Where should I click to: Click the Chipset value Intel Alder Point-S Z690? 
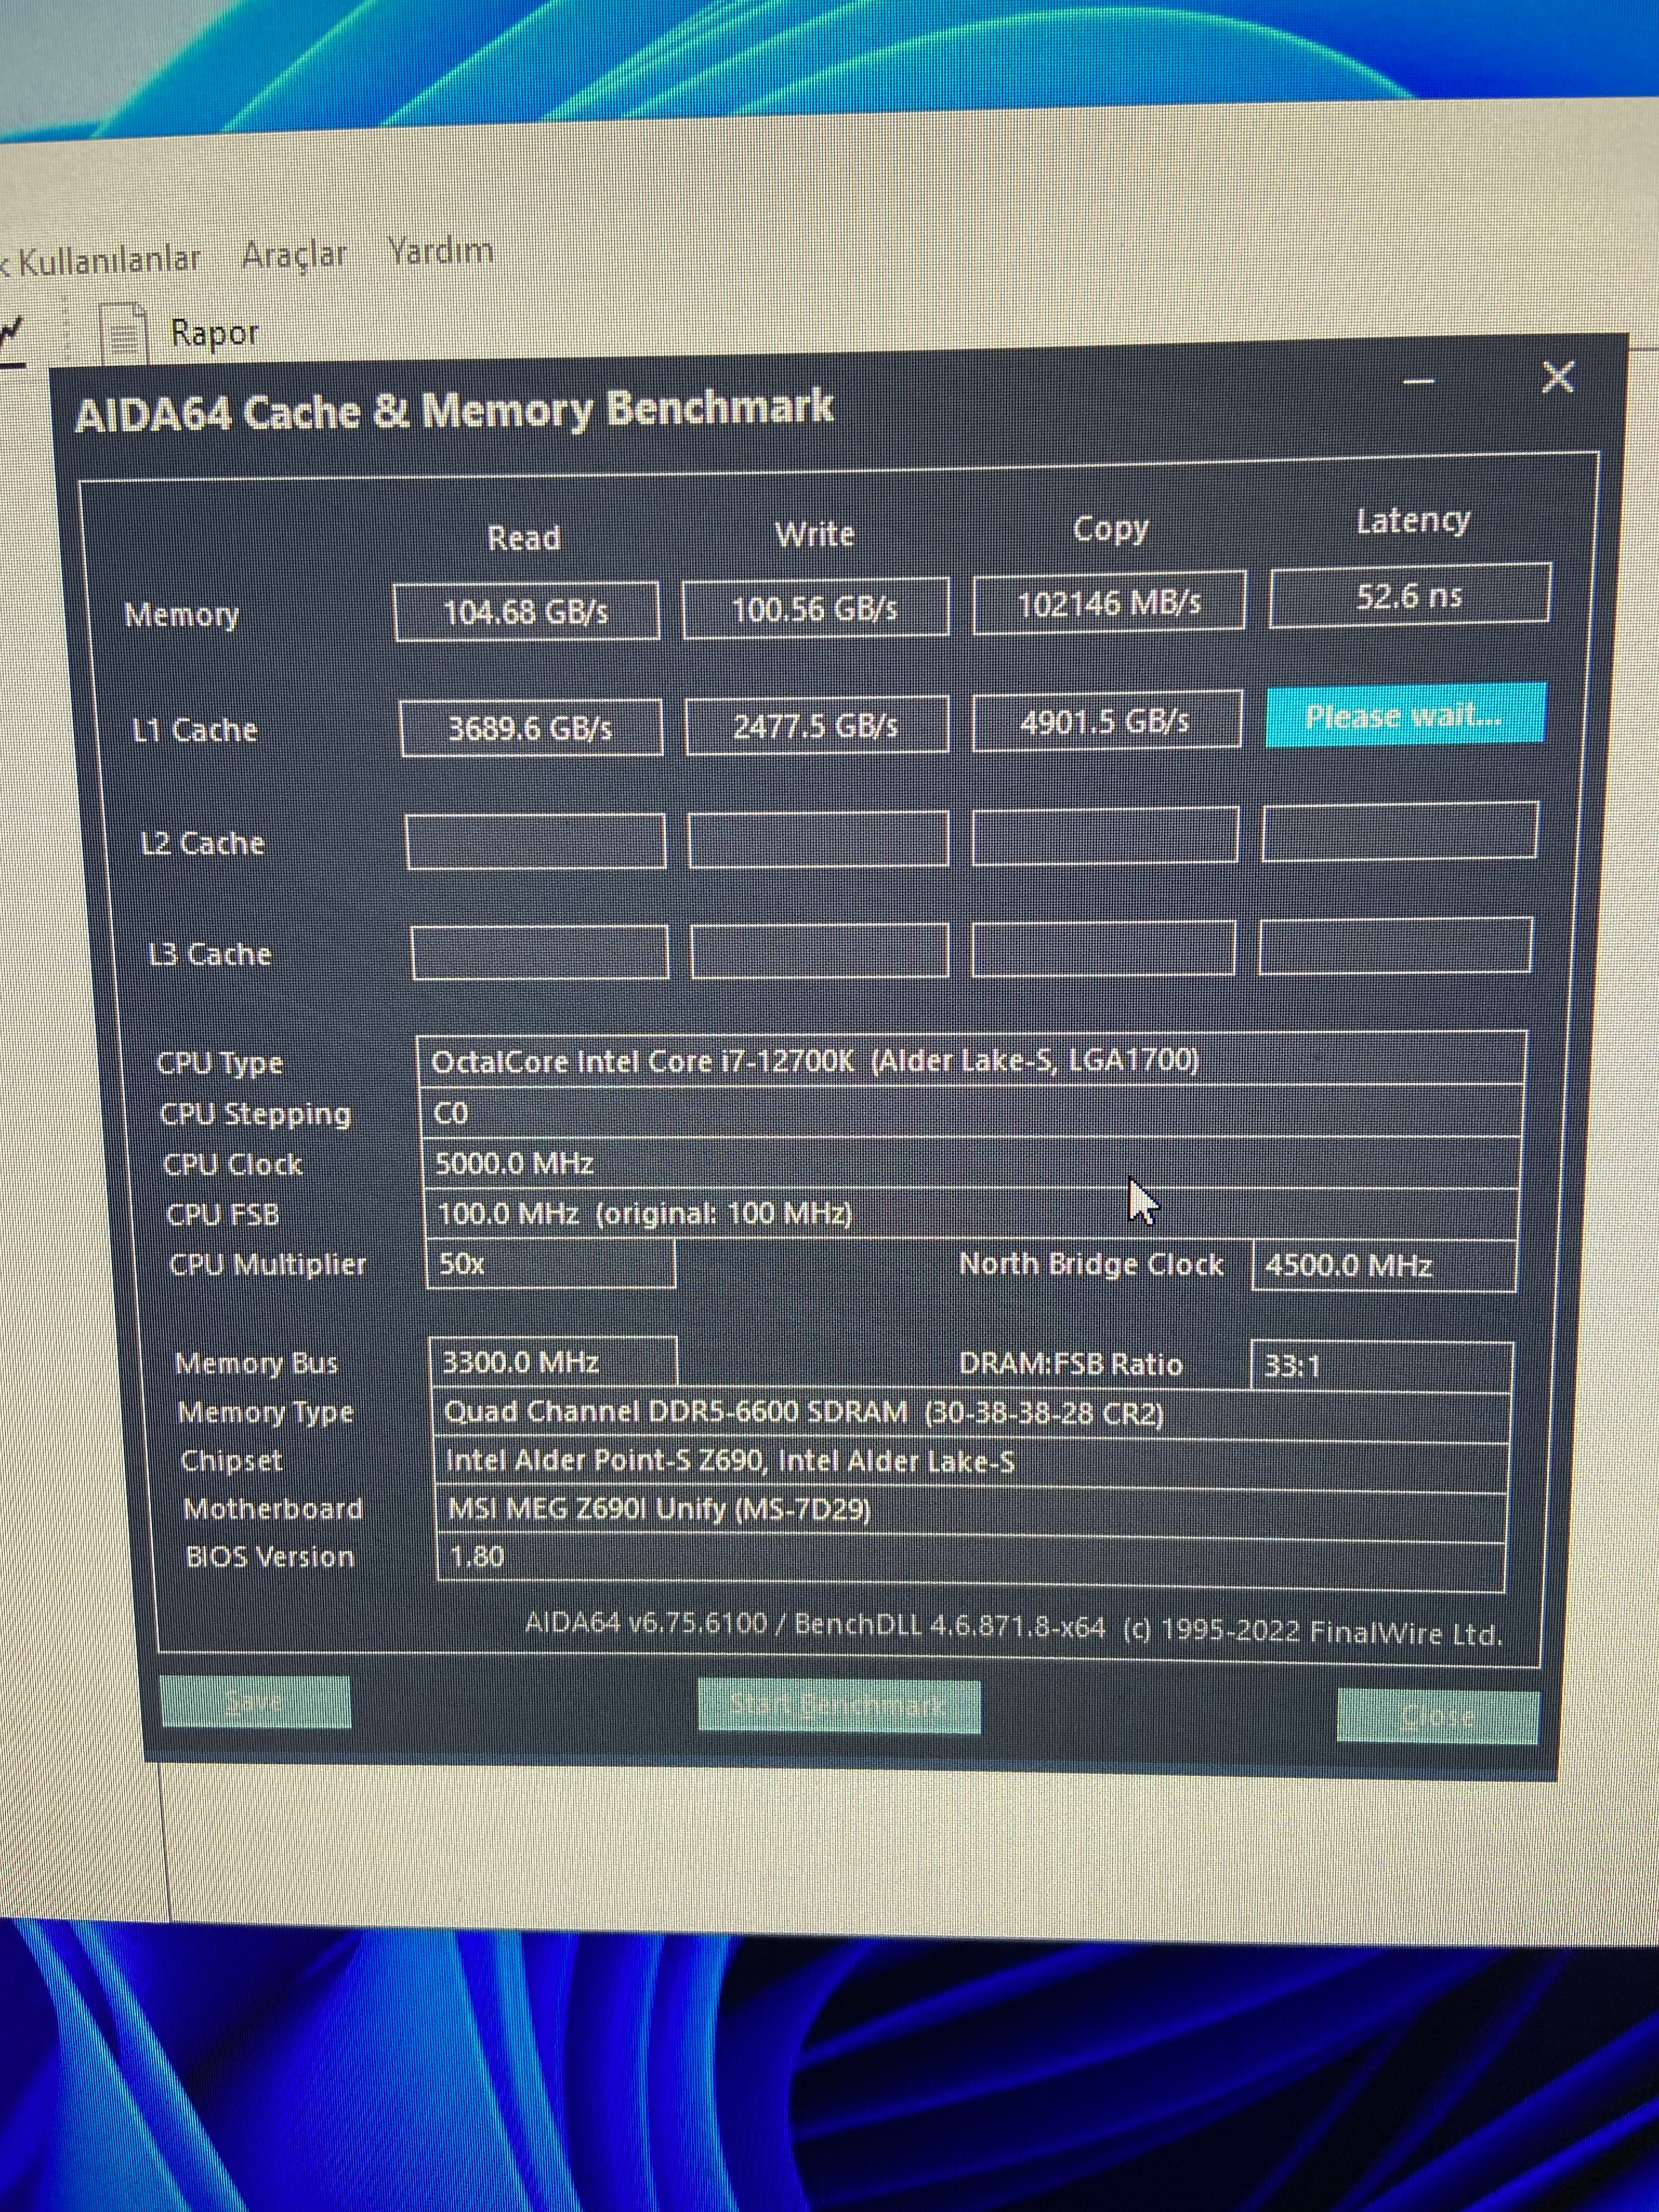coord(971,1462)
